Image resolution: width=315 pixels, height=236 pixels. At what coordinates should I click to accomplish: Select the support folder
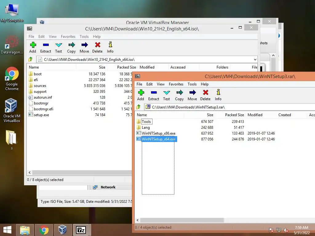[x=38, y=92]
